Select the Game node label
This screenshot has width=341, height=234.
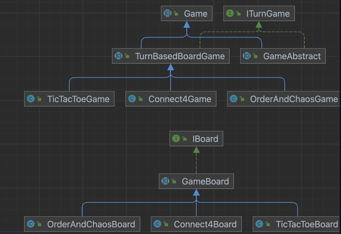click(196, 14)
